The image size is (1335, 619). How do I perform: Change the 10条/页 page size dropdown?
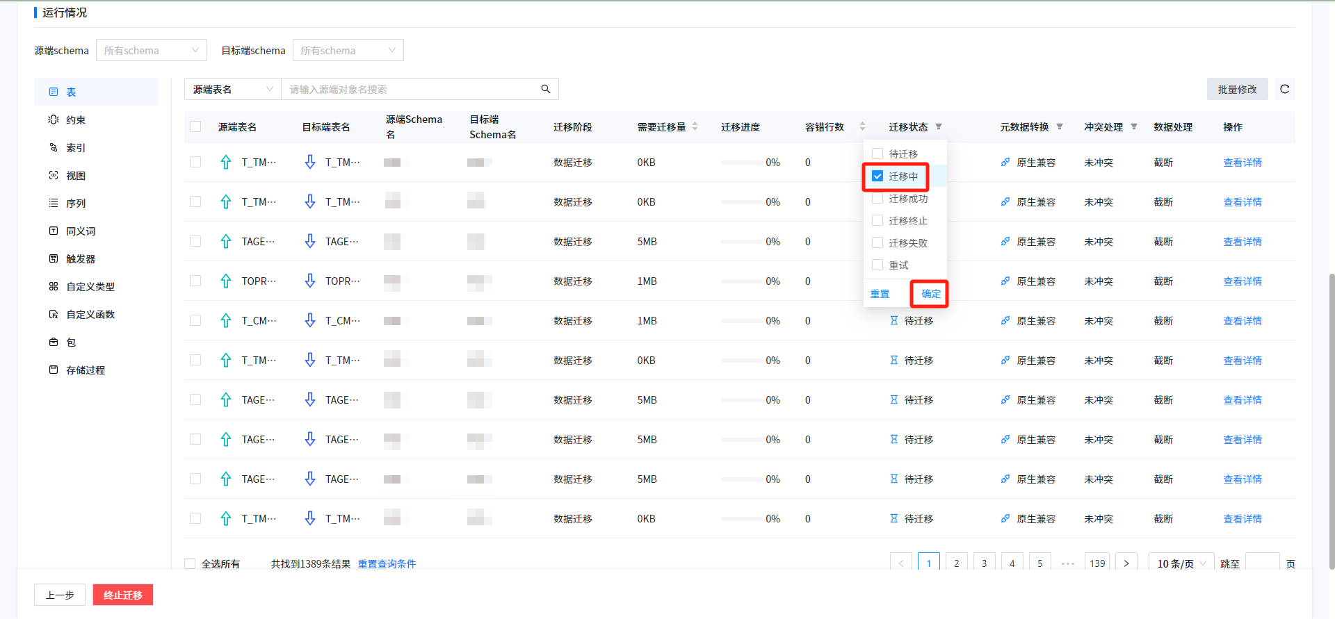(1181, 563)
